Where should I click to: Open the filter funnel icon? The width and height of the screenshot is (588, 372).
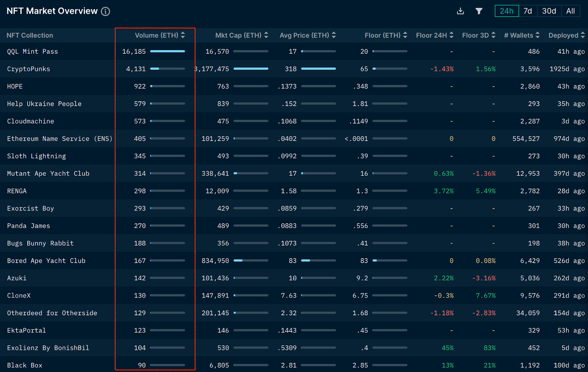479,11
